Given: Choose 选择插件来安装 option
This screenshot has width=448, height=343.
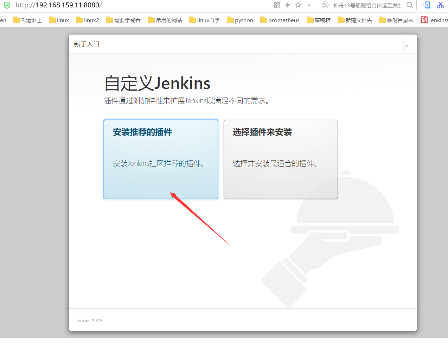Looking at the screenshot, I should tap(281, 159).
